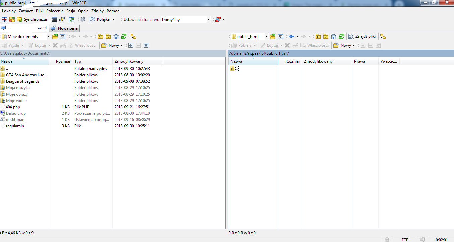
Task: Open the remote panel filter icon
Action: [281, 36]
